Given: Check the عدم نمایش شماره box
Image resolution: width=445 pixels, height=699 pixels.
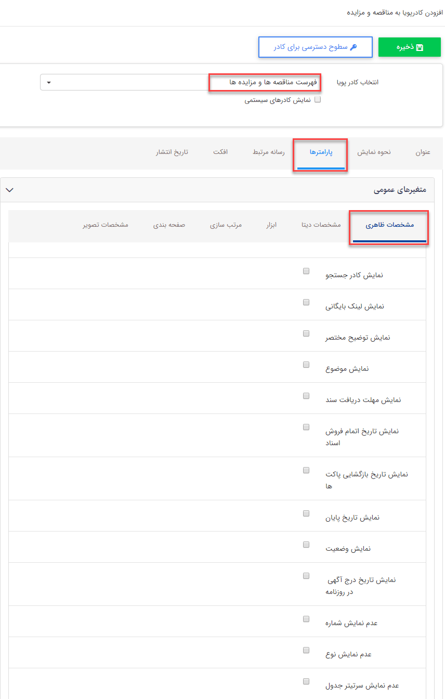Looking at the screenshot, I should pyautogui.click(x=306, y=618).
